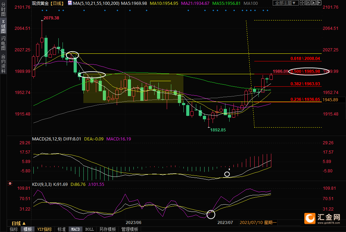Choose the MACD template
The width and height of the screenshot is (346, 232).
75,229
